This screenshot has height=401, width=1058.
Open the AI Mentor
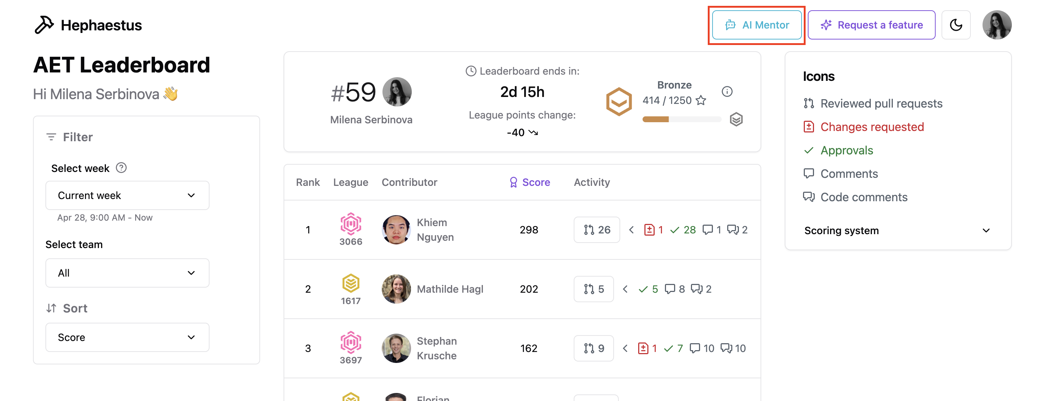pos(756,25)
